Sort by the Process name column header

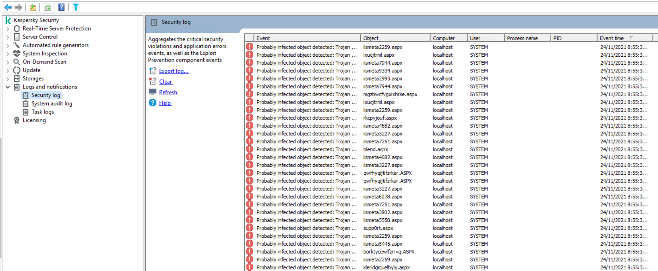pos(527,38)
